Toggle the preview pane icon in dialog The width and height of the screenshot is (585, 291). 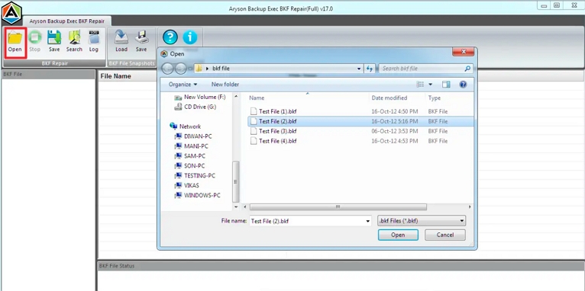(446, 85)
